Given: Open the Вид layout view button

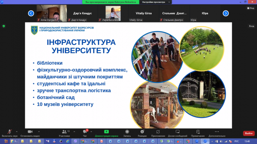Looking at the screenshot, I should (x=251, y=8).
